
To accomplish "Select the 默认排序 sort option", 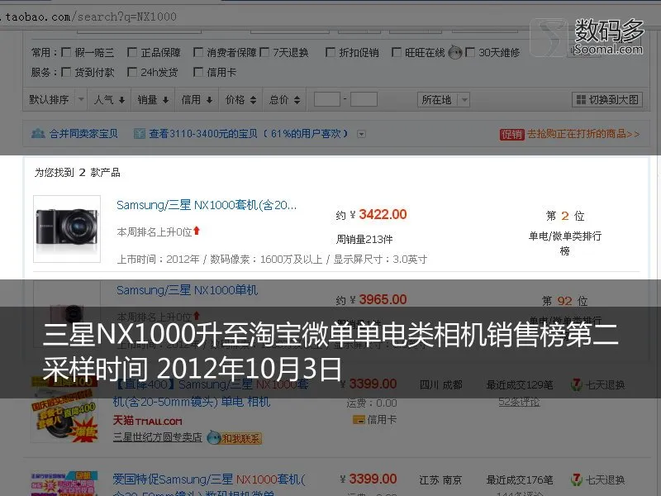I will [x=49, y=100].
